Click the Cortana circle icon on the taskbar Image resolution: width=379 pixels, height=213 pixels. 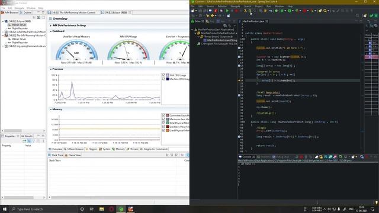click(82, 209)
